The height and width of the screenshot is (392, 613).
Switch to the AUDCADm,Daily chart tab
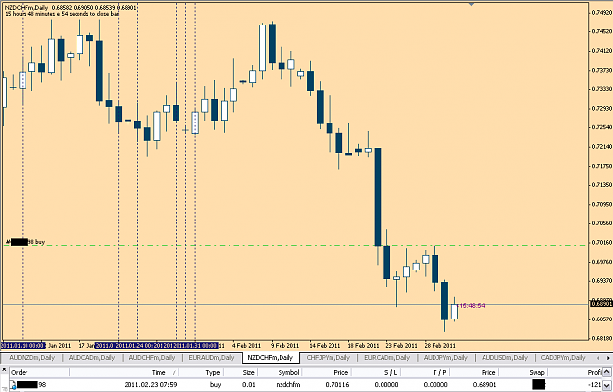pyautogui.click(x=91, y=358)
